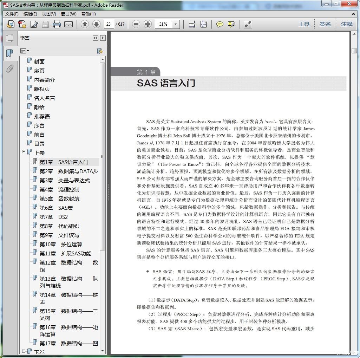This screenshot has width=360, height=358.
Task: Collapse the 上卷 bookmark tree
Action: [x=24, y=152]
